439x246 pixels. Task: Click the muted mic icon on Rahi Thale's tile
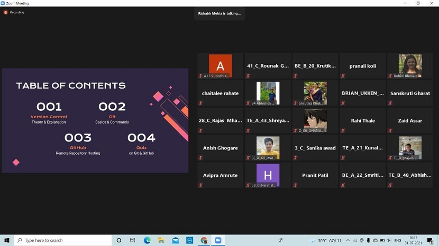343,130
